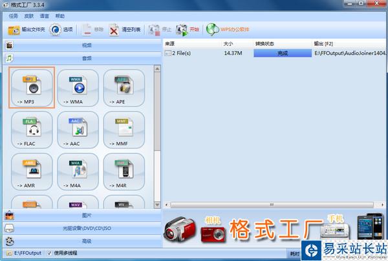388x261 pixels.
Task: Open the Skin menu
Action: pyautogui.click(x=29, y=16)
